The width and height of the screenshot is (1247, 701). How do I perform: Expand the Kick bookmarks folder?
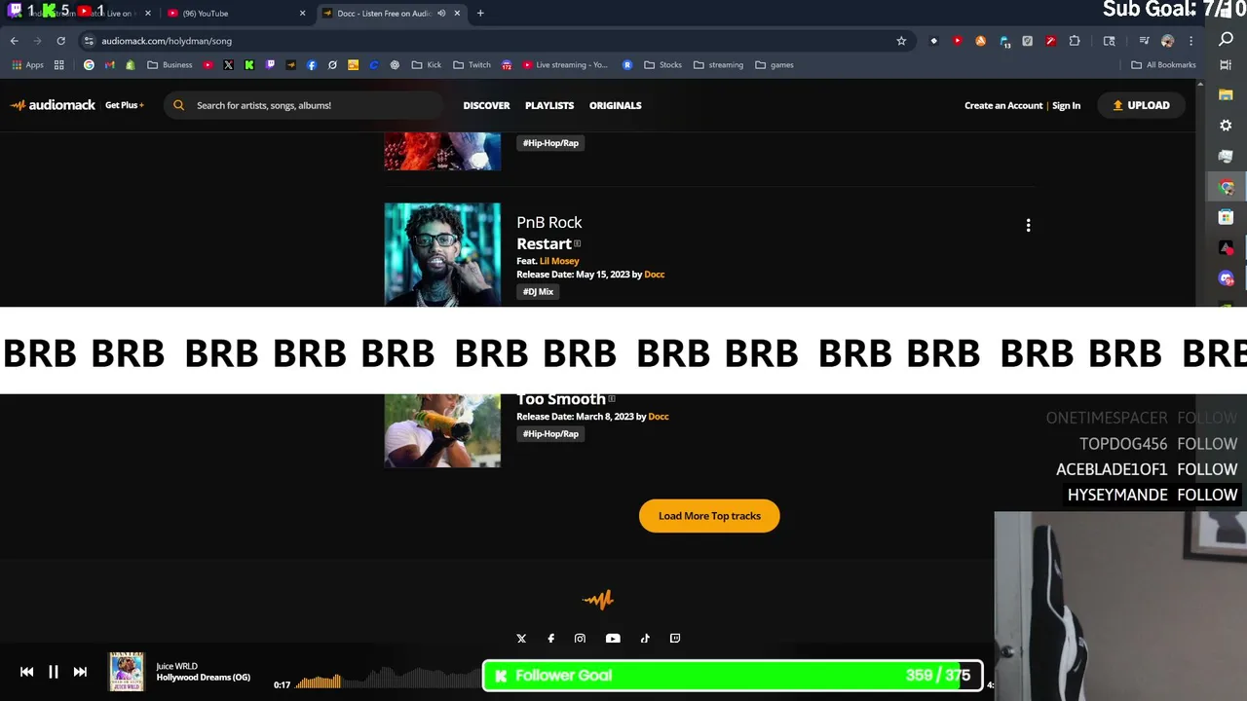[x=427, y=65]
